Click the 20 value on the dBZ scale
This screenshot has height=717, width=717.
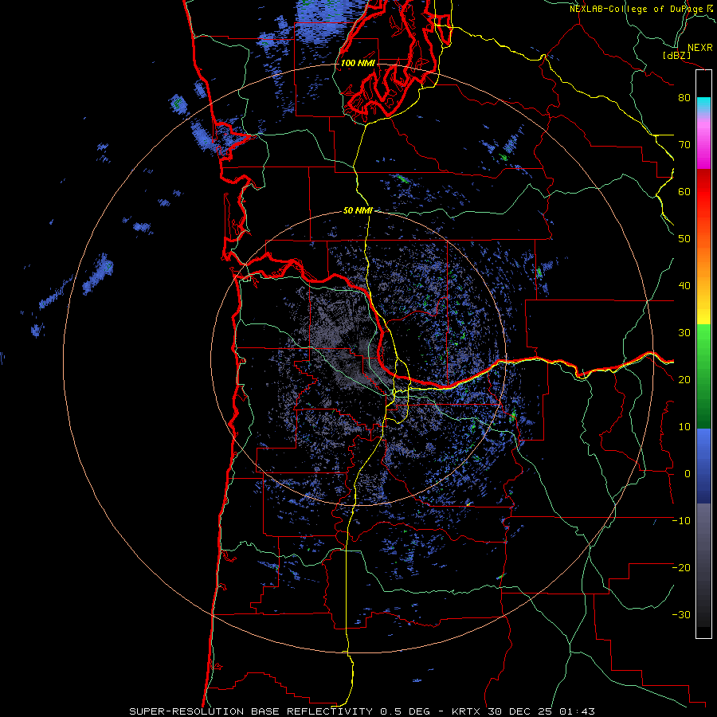[x=684, y=380]
